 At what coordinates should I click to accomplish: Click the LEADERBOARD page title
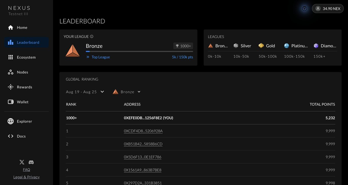[82, 21]
